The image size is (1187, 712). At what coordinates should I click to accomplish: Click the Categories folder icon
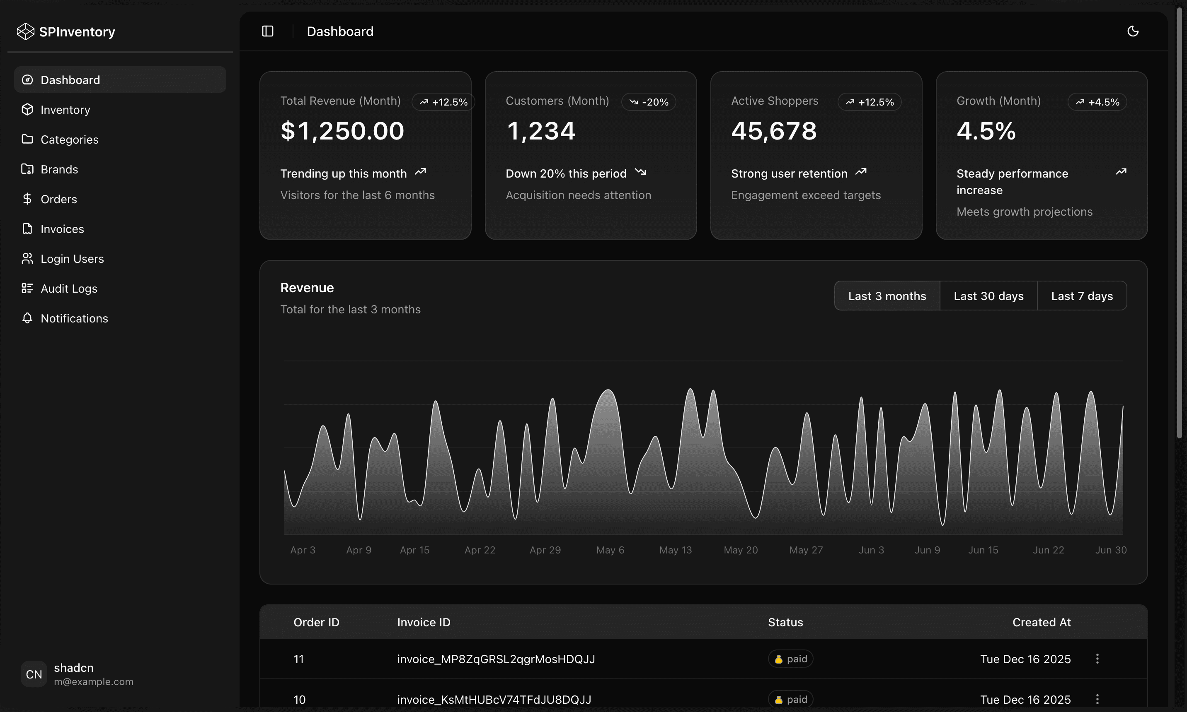click(27, 139)
